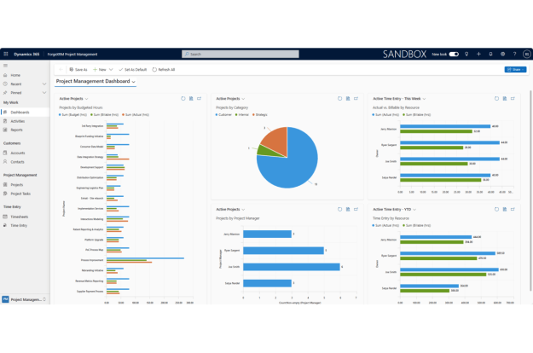The height and width of the screenshot is (353, 533).
Task: Open the Project Management area switcher
Action: tap(25, 299)
